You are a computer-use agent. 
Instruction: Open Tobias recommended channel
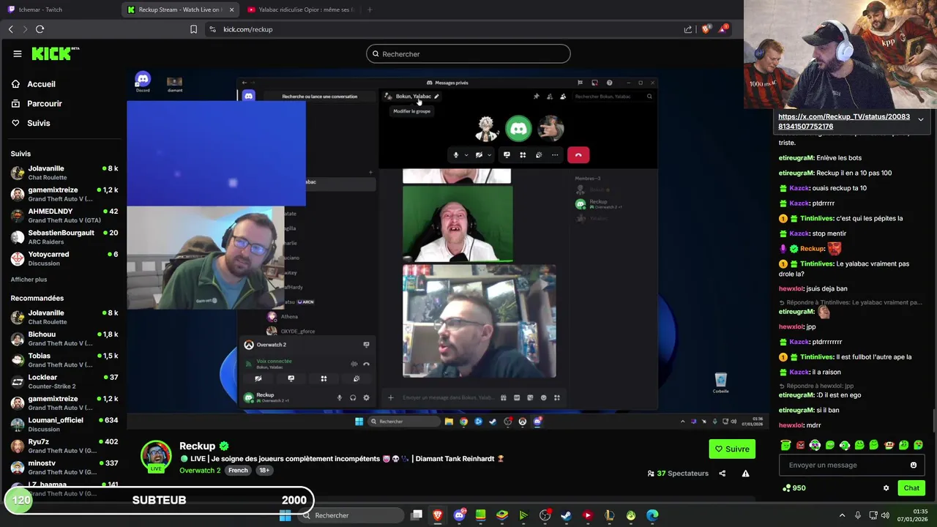point(64,359)
